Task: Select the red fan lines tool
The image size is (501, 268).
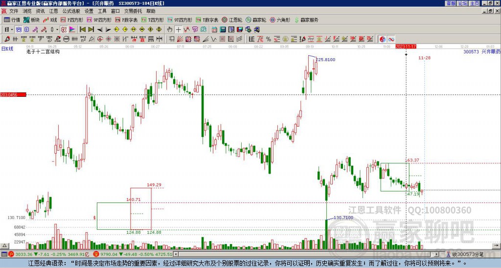Action: 180,39
